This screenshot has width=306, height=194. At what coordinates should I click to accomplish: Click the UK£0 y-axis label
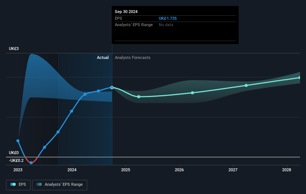click(14, 153)
